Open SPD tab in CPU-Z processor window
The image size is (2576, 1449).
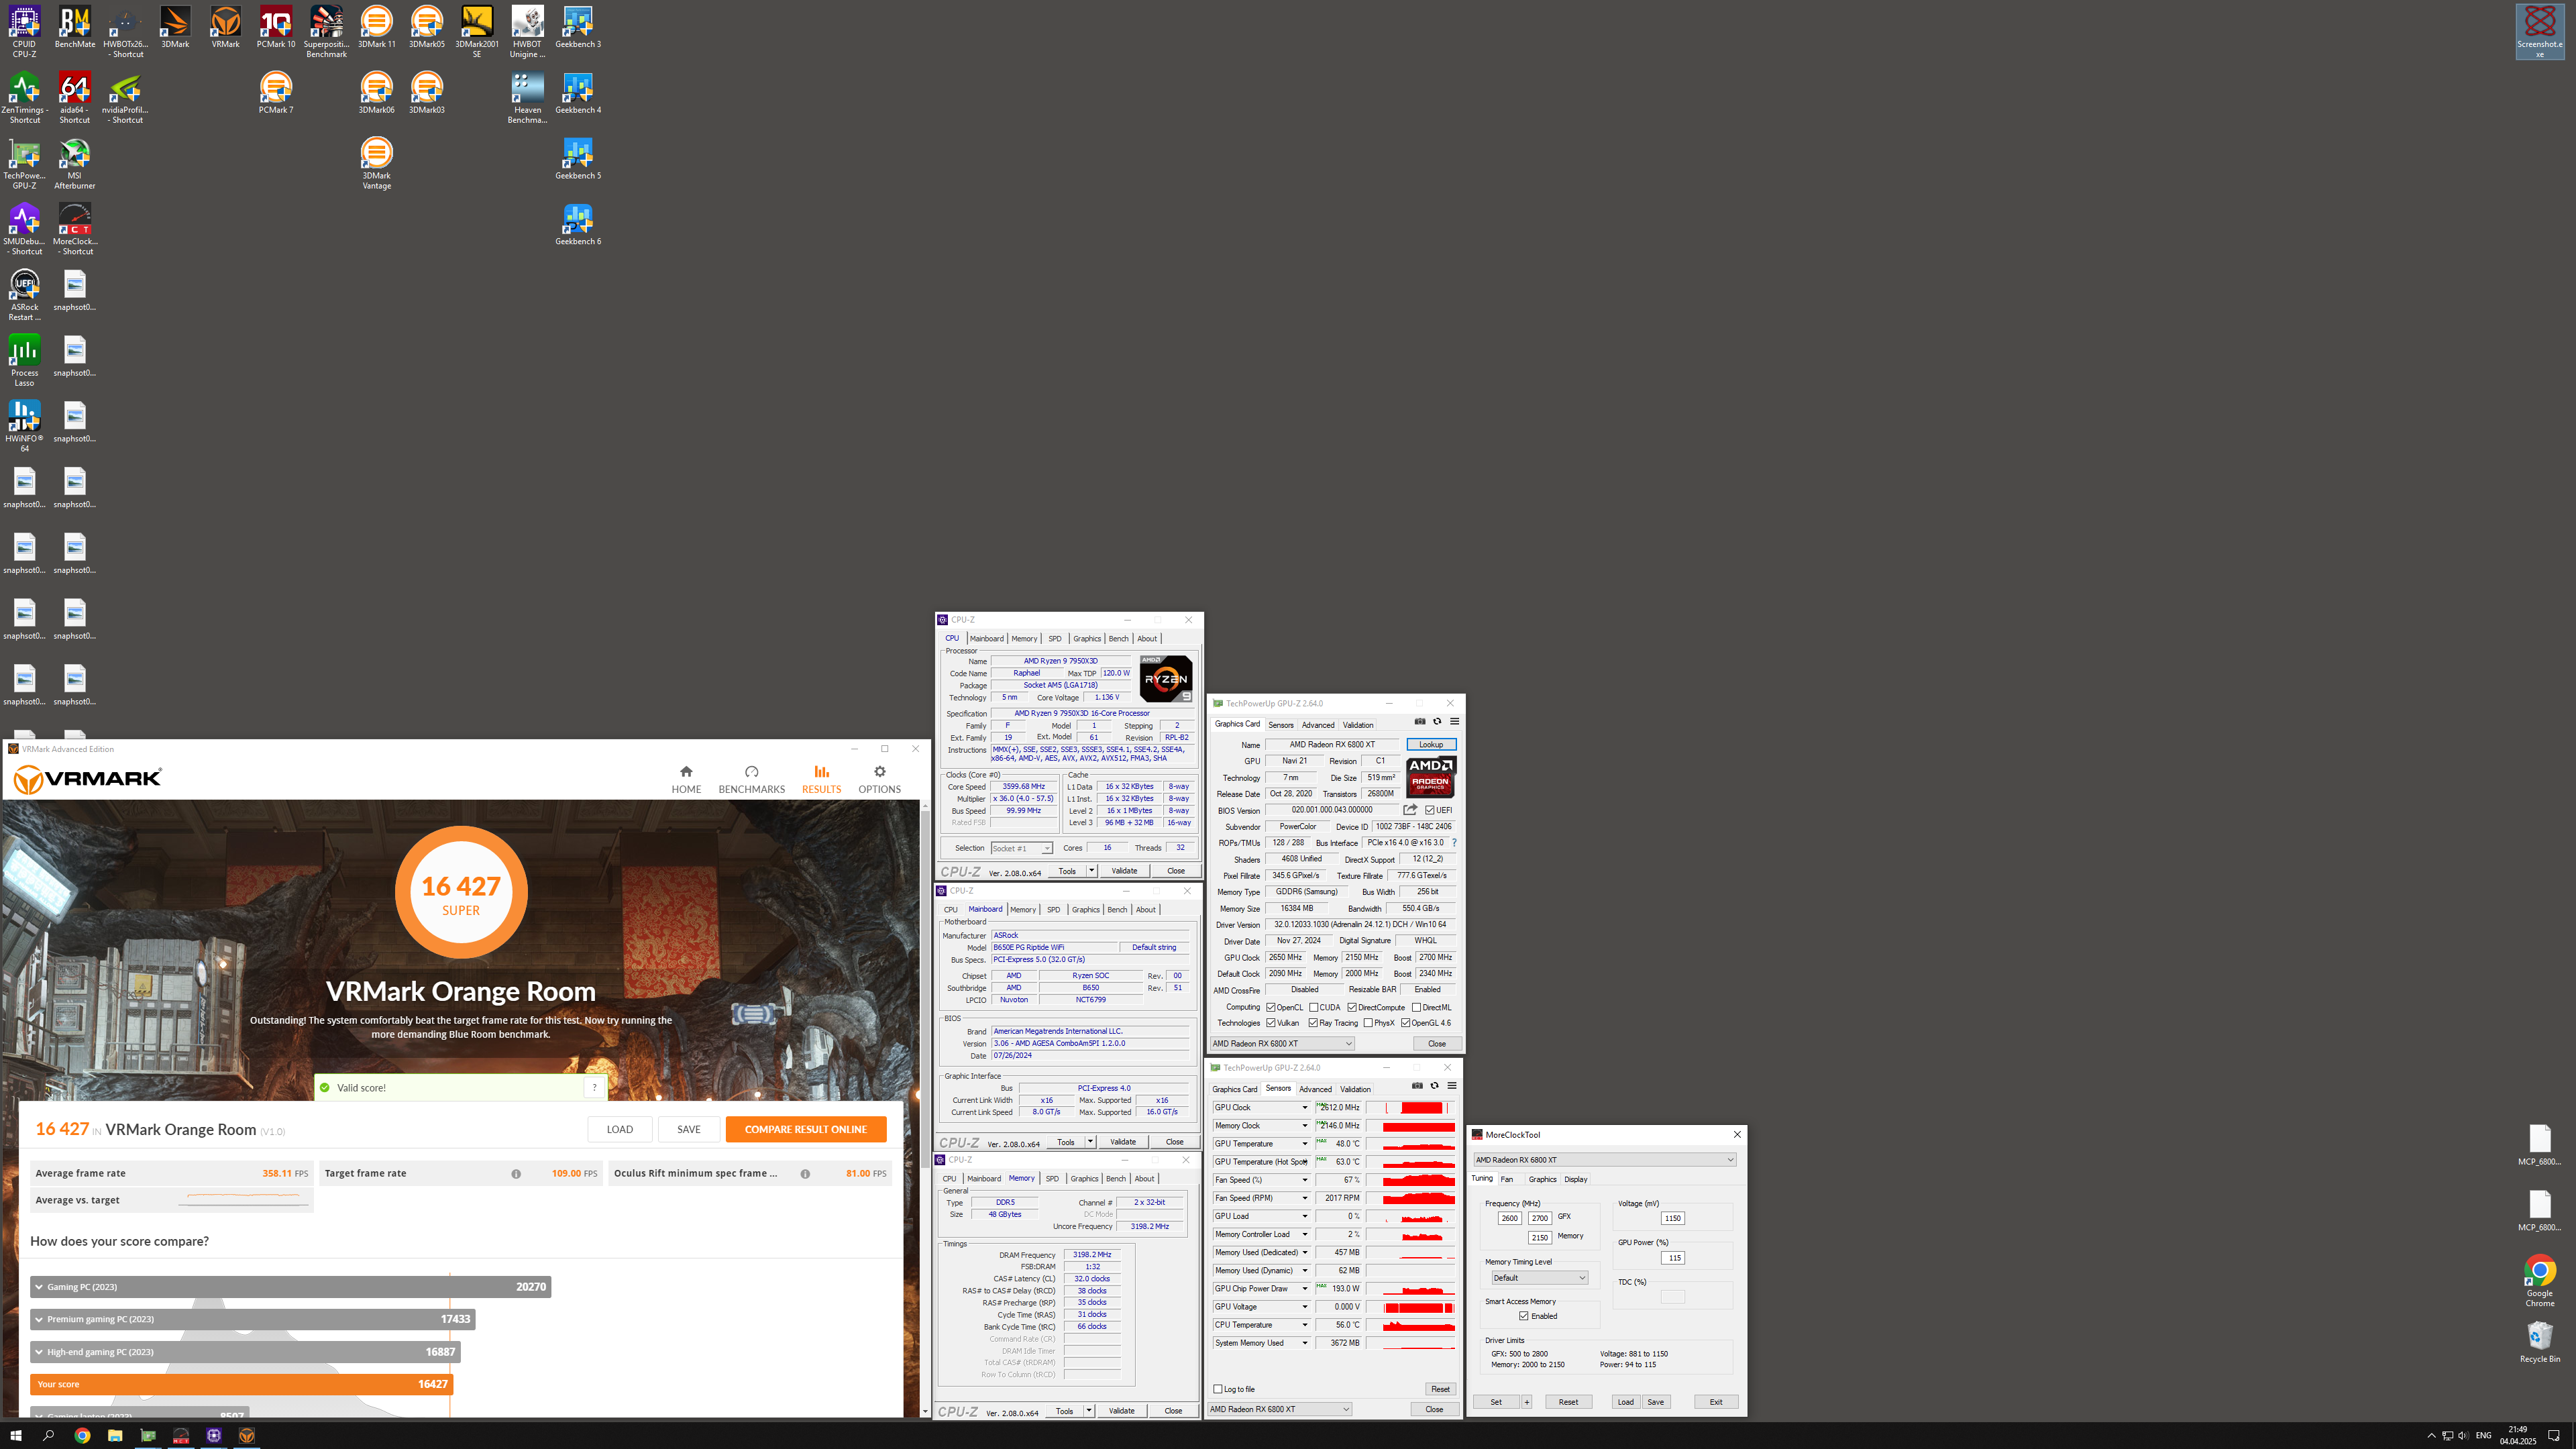tap(1054, 639)
